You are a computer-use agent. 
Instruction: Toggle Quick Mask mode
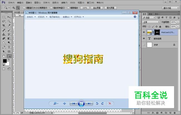click(x=4, y=69)
